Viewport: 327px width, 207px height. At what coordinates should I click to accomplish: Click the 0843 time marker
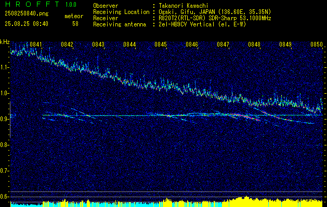tap(98, 45)
